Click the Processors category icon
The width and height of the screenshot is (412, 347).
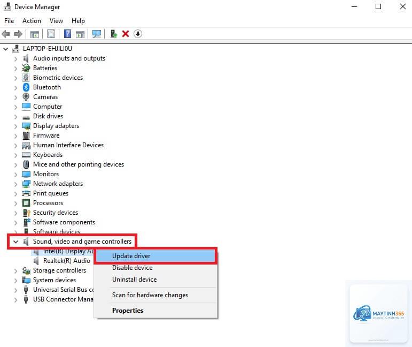[26, 203]
